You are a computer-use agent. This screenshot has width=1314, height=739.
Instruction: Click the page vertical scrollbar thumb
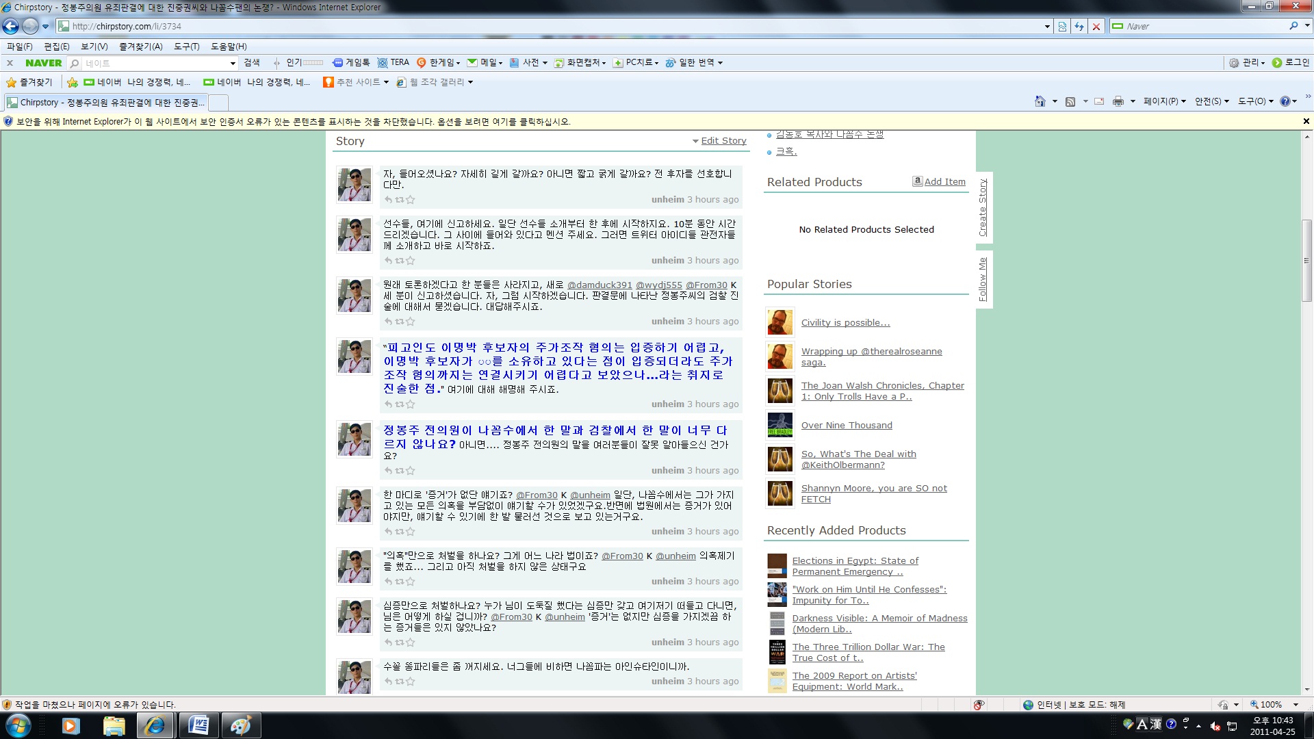(1306, 261)
